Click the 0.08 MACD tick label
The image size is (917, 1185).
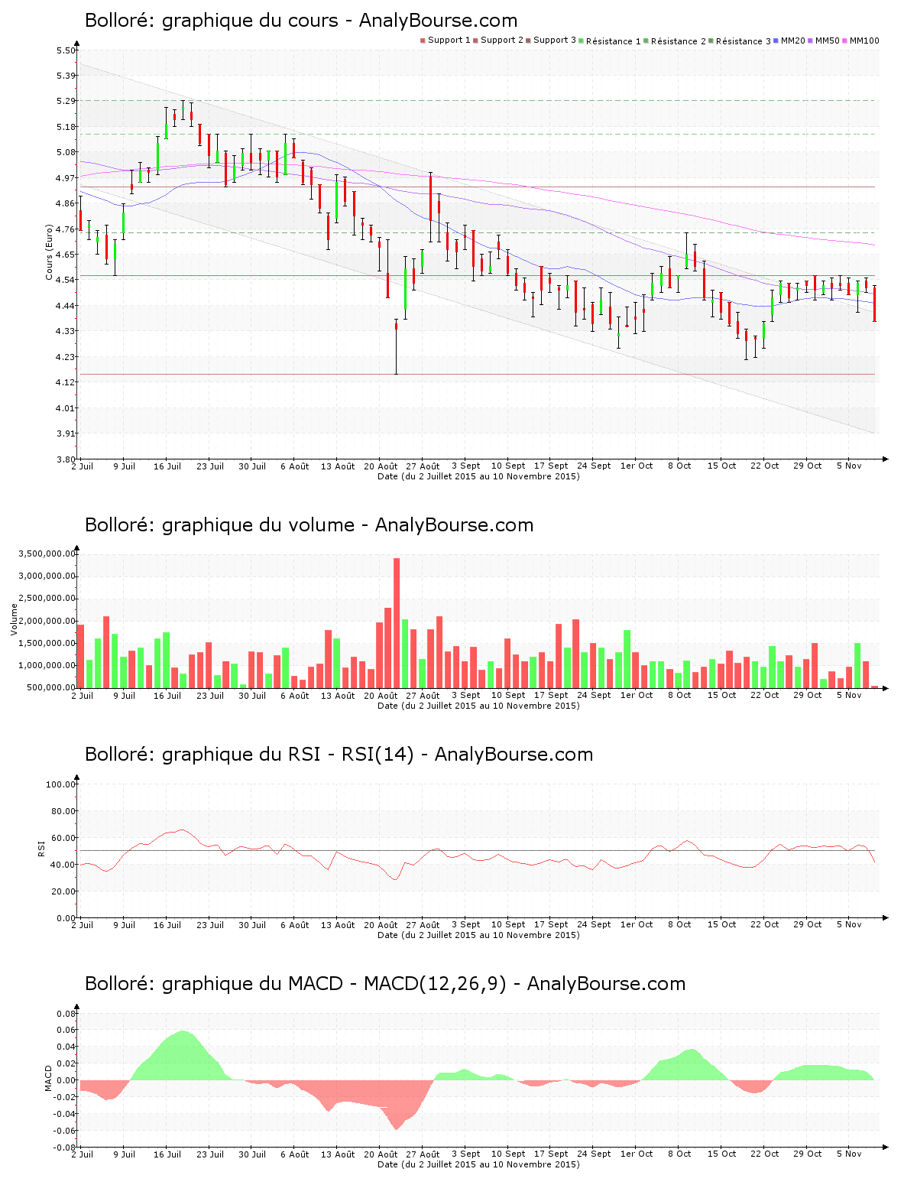pyautogui.click(x=66, y=1014)
